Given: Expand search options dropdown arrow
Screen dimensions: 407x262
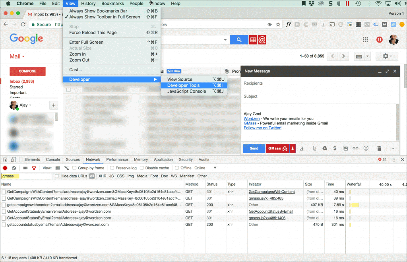Looking at the screenshot, I should pos(225,40).
